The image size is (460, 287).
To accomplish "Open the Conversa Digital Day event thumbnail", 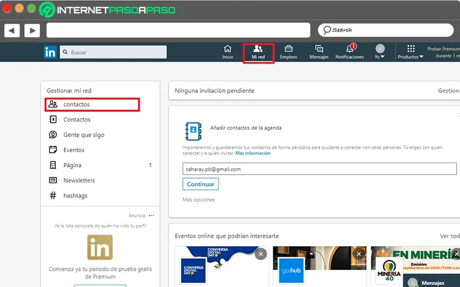I will tap(194, 270).
